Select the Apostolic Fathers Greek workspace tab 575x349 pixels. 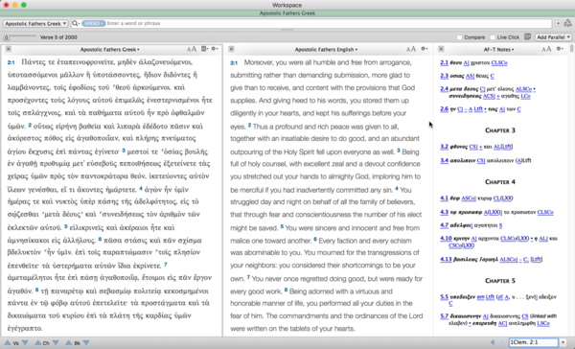[x=287, y=13]
